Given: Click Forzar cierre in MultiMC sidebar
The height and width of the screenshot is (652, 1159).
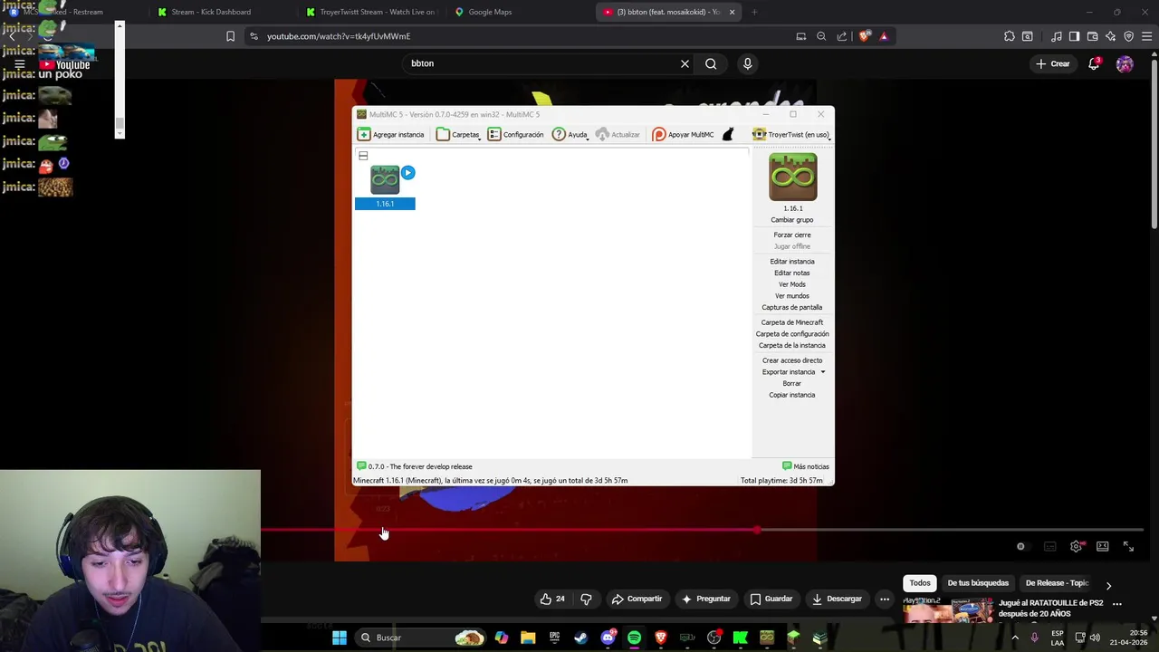Looking at the screenshot, I should click(x=792, y=235).
